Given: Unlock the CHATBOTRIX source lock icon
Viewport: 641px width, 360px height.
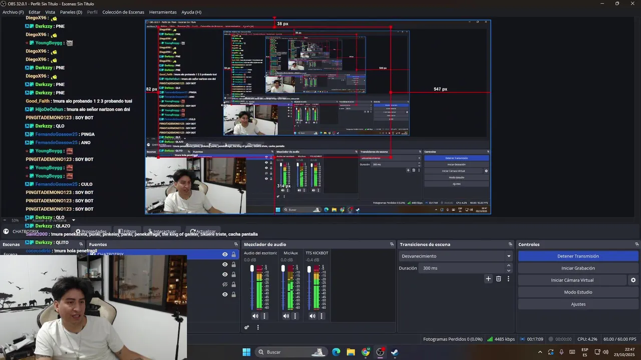Looking at the screenshot, I should [x=233, y=254].
